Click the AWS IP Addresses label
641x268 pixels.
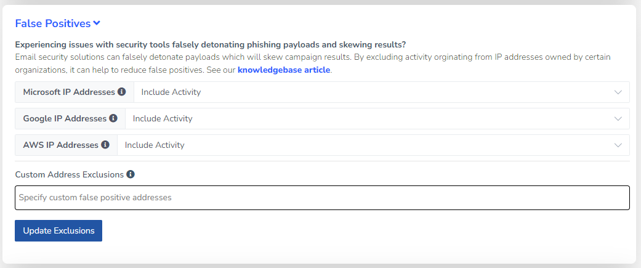tap(61, 145)
